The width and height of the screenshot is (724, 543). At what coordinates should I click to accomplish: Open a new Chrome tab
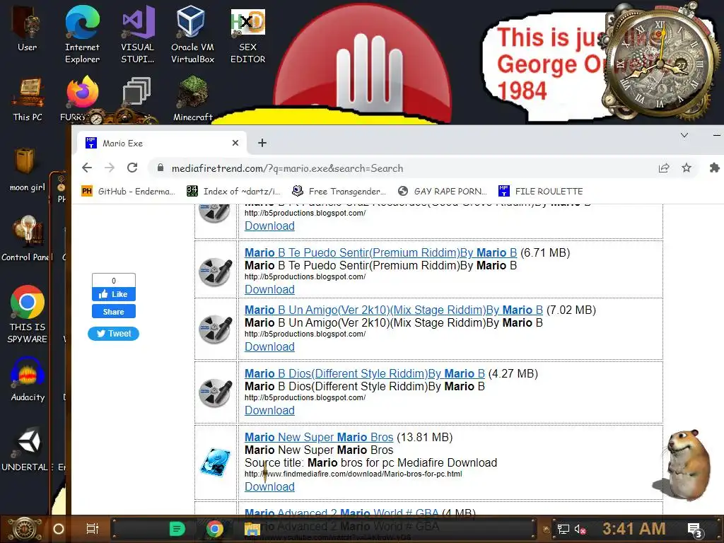(262, 143)
